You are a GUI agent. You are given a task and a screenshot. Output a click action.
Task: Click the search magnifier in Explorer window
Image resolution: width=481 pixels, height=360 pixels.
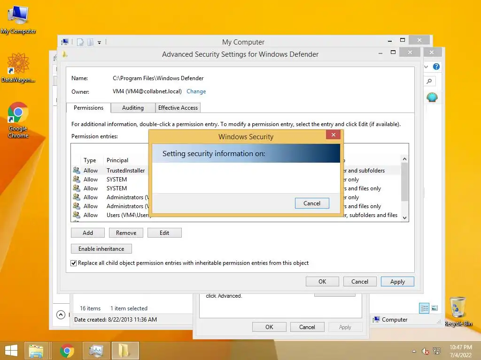click(429, 81)
